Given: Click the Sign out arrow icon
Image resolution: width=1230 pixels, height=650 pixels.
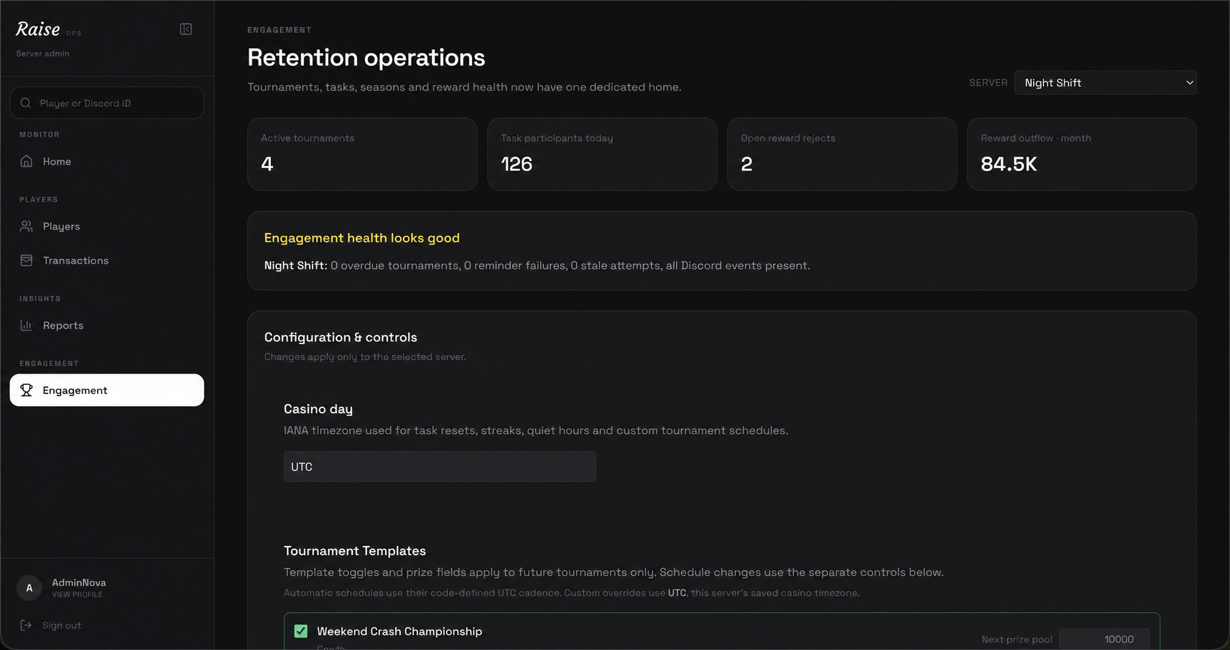Looking at the screenshot, I should (x=26, y=625).
